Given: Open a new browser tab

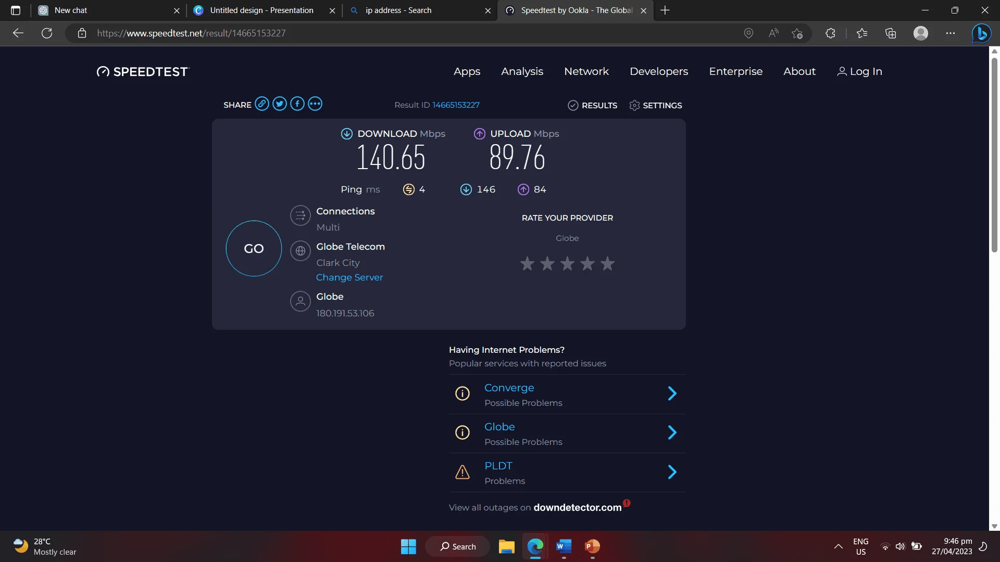Looking at the screenshot, I should pos(665,10).
